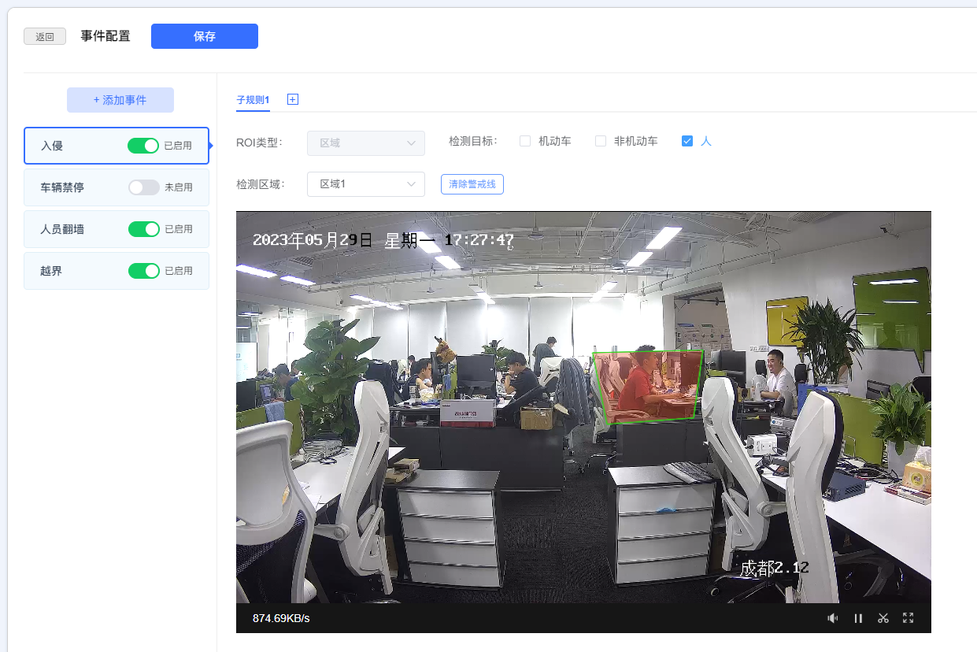This screenshot has height=652, width=977.
Task: Expand the 检测区域 dropdown
Action: click(366, 184)
